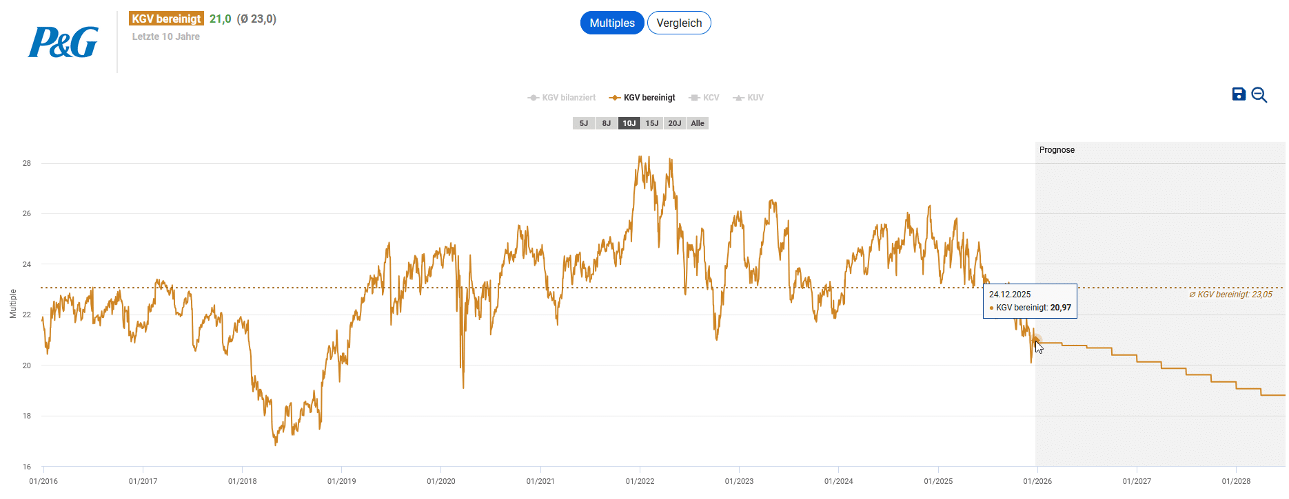Image resolution: width=1289 pixels, height=499 pixels.
Task: Choose the 10J time range button
Action: pyautogui.click(x=629, y=123)
